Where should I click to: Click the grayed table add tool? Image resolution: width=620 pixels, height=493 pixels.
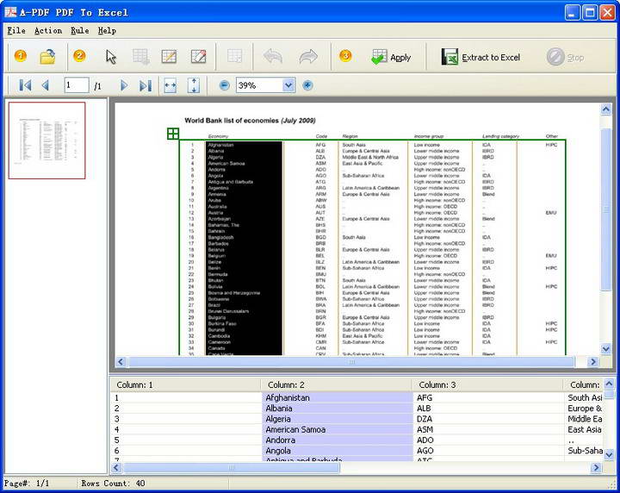(140, 57)
